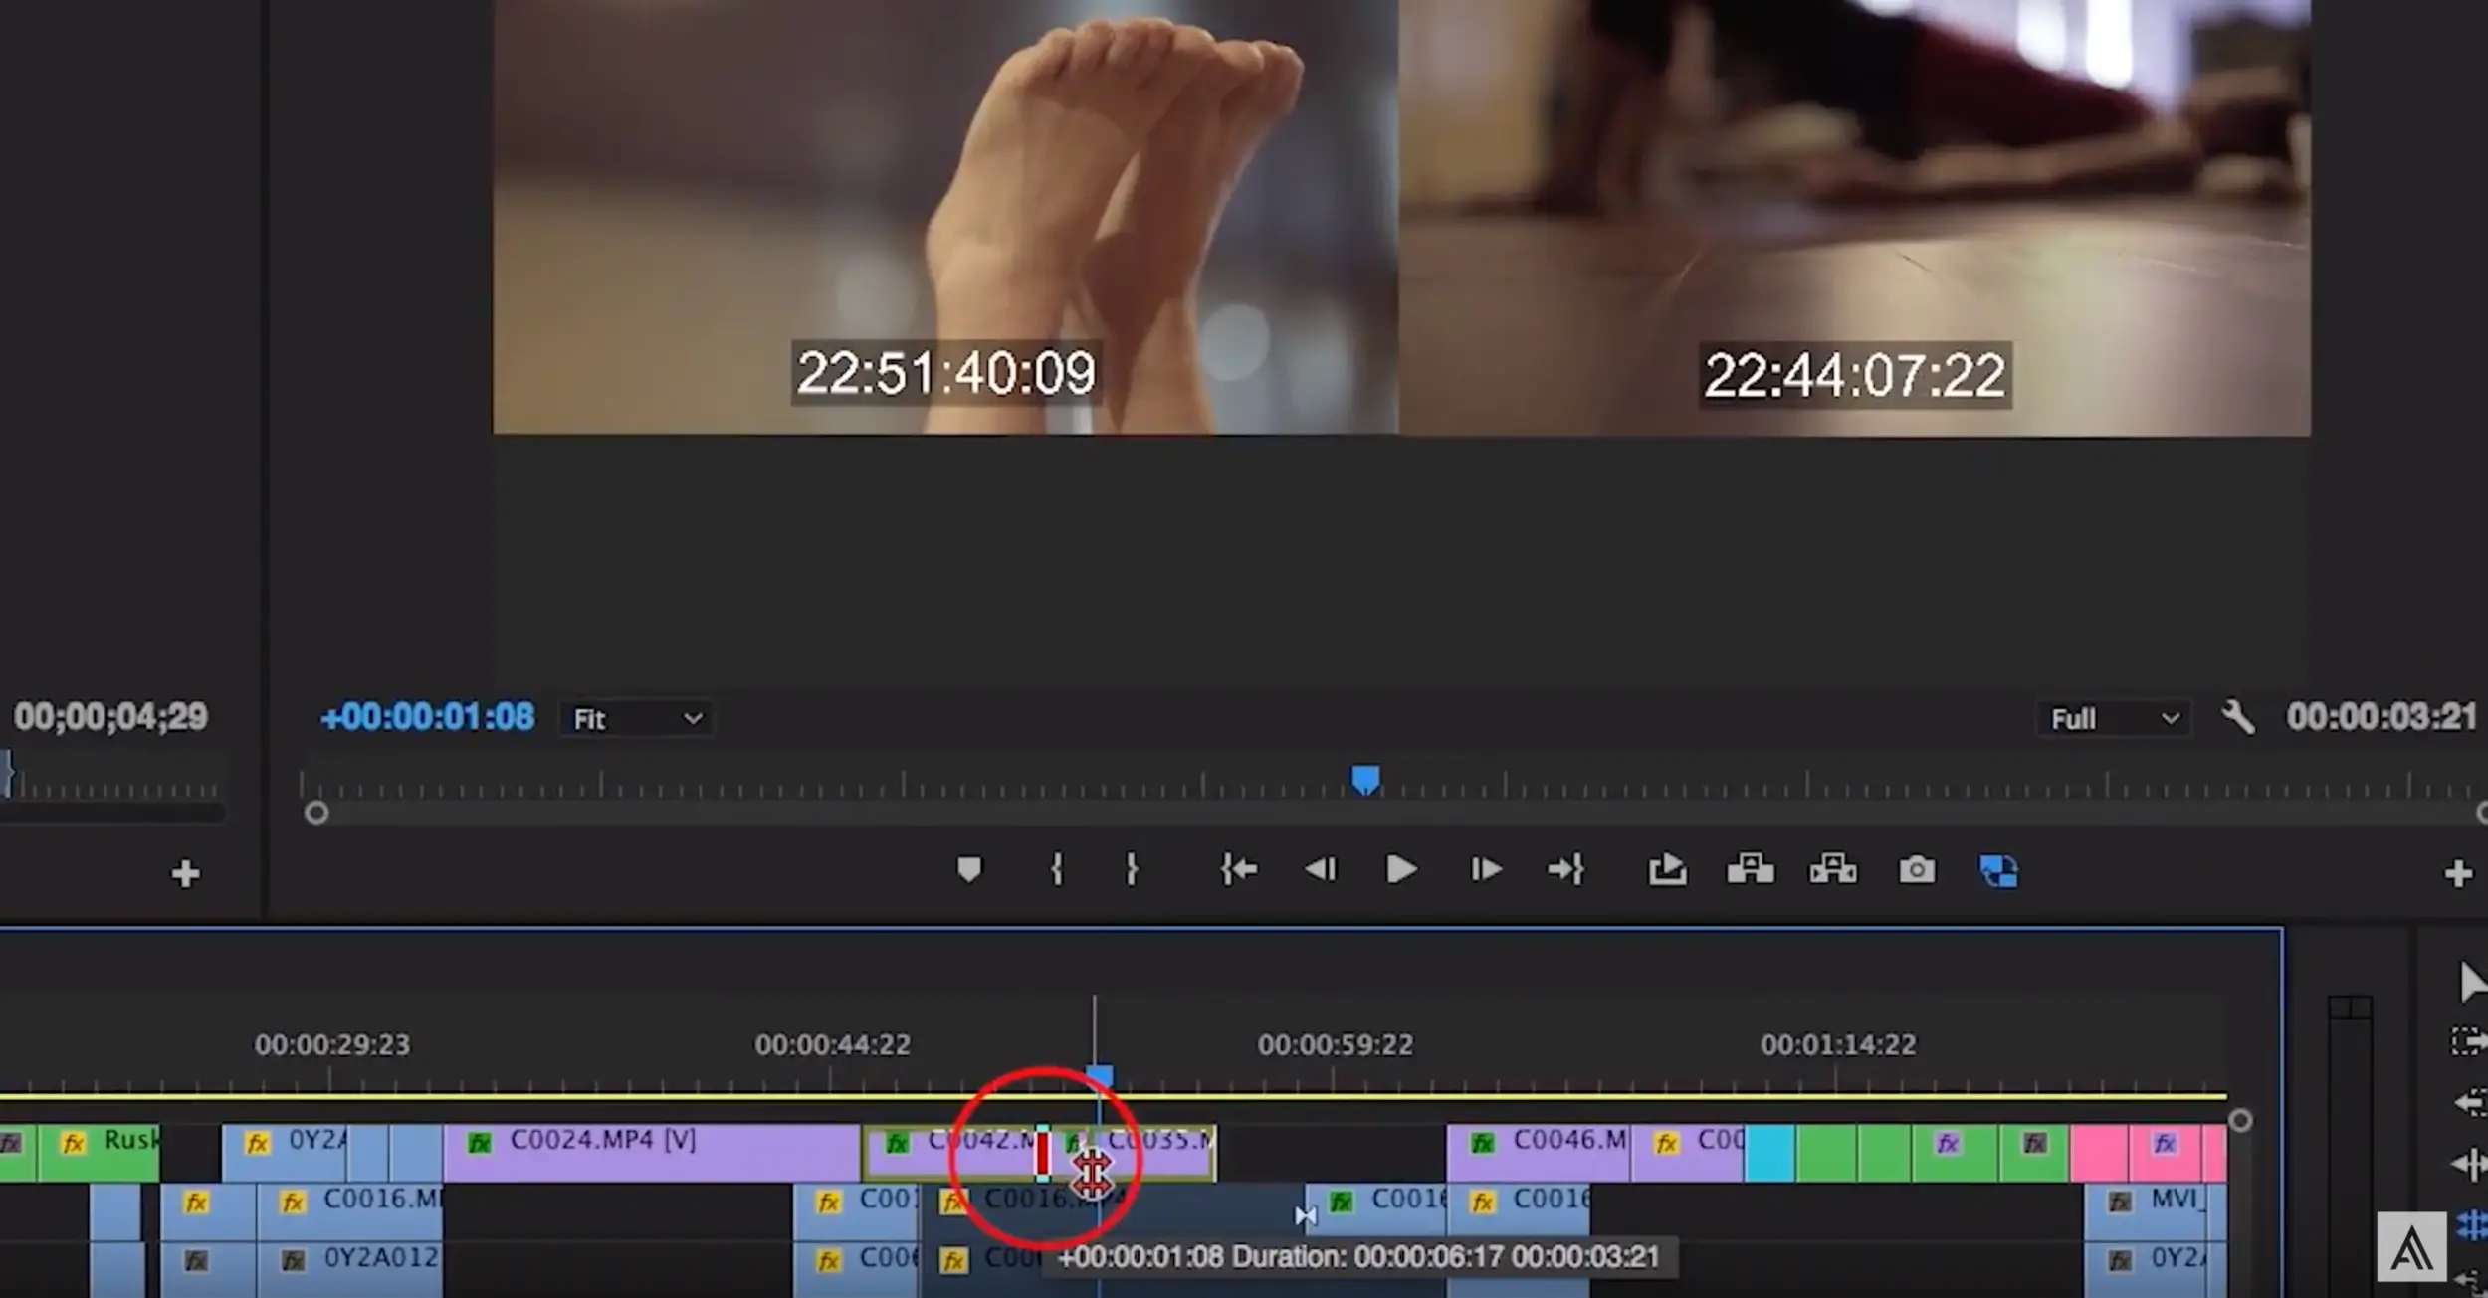Image resolution: width=2488 pixels, height=1298 pixels.
Task: Click the 00:00:44:22 ruler position
Action: coord(832,1045)
